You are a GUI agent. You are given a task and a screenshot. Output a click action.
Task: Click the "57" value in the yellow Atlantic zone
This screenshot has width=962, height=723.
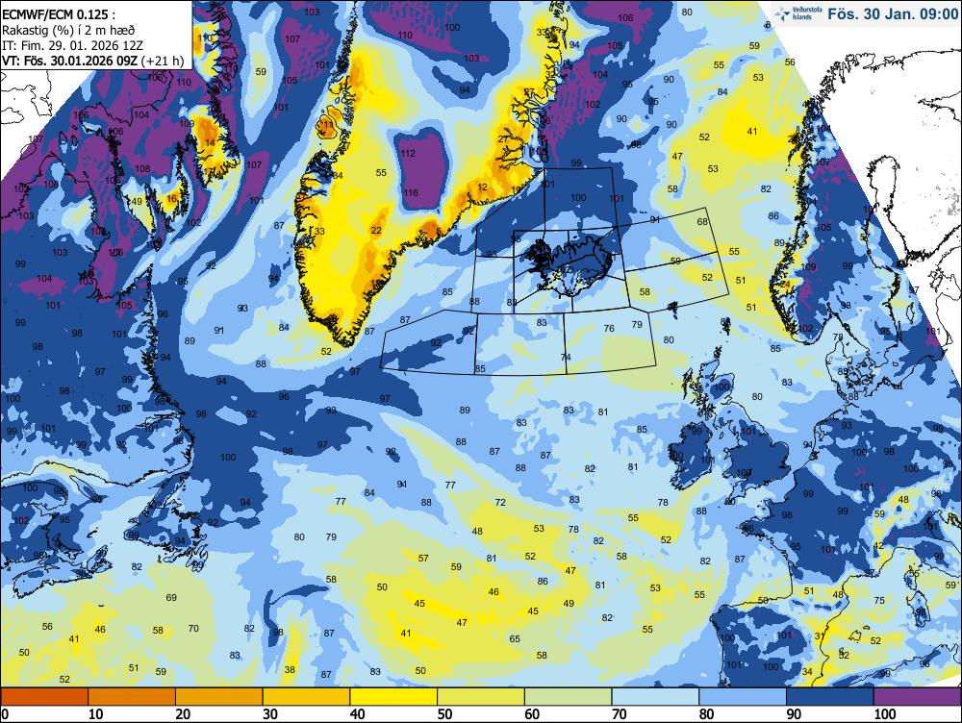pyautogui.click(x=423, y=558)
